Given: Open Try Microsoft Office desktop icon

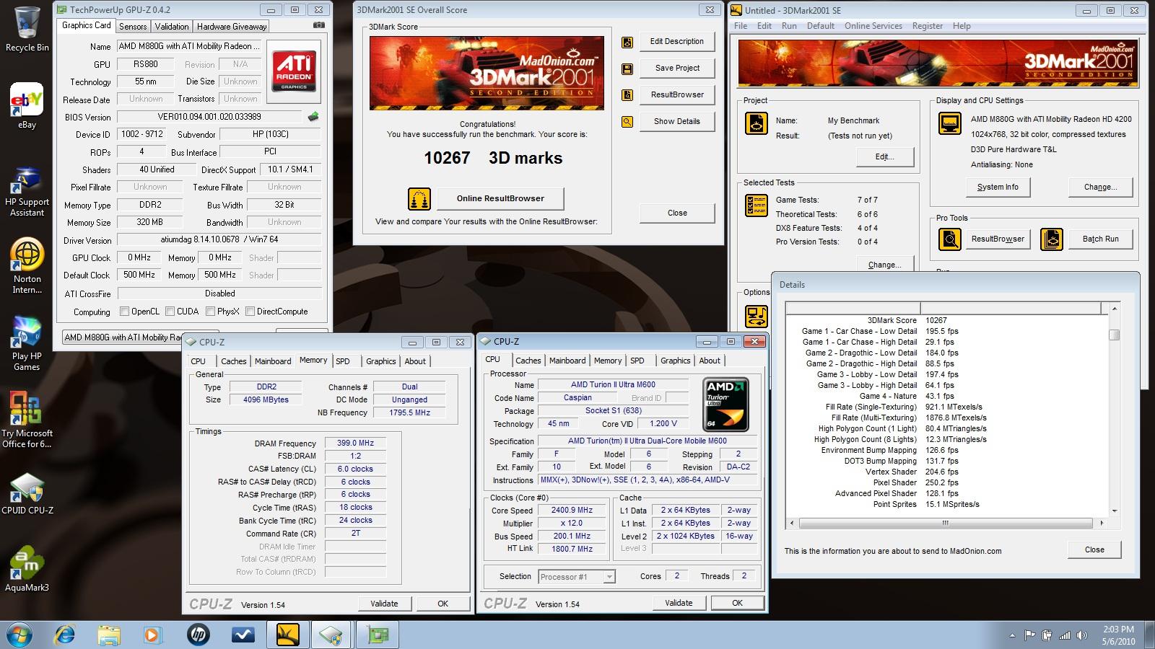Looking at the screenshot, I should 27,420.
